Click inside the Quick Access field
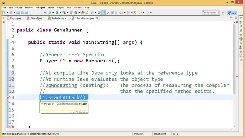This screenshot has height=138, width=245. [x=210, y=13]
